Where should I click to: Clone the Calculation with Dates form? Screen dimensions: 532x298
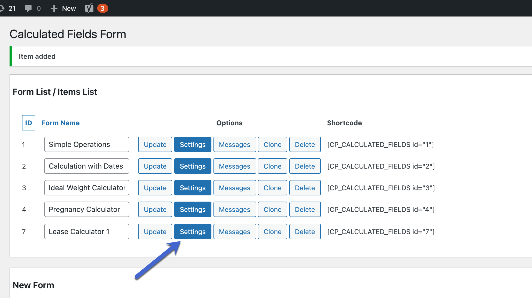[272, 166]
